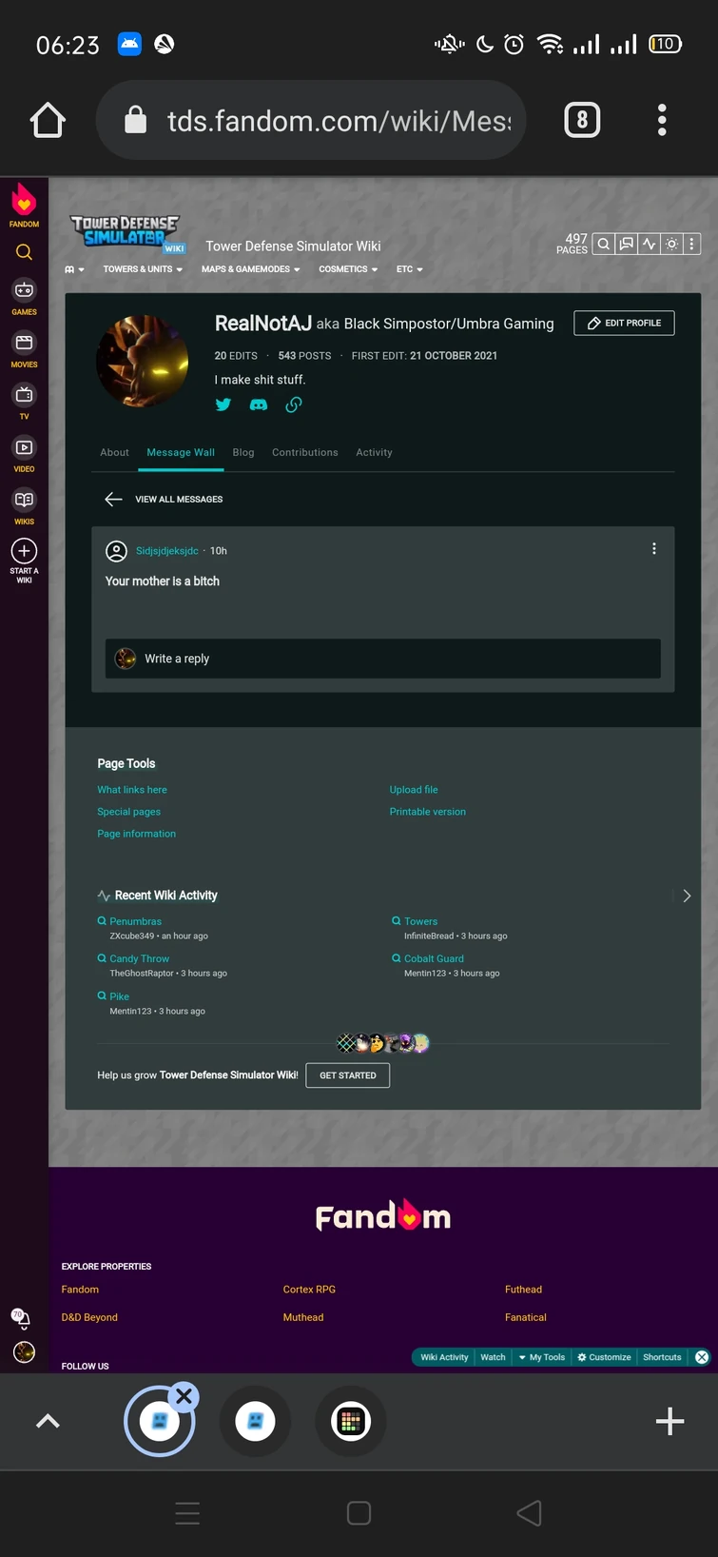
Task: Click the Write a reply field
Action: pos(382,659)
